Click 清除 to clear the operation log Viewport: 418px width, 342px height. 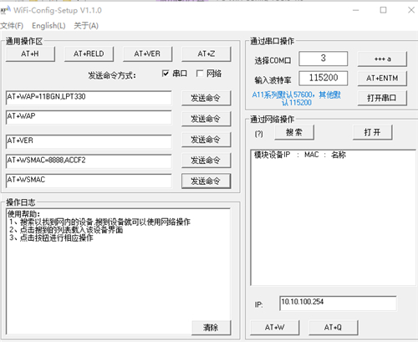pos(212,328)
